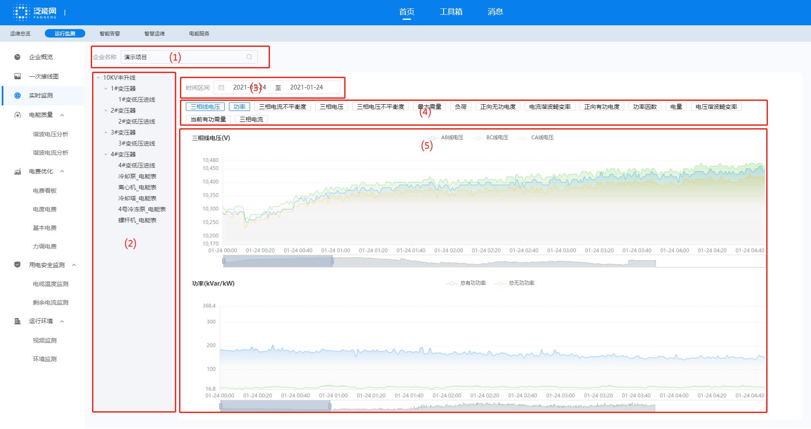Open 视频监测 in the sidebar
The height and width of the screenshot is (429, 811).
click(45, 340)
